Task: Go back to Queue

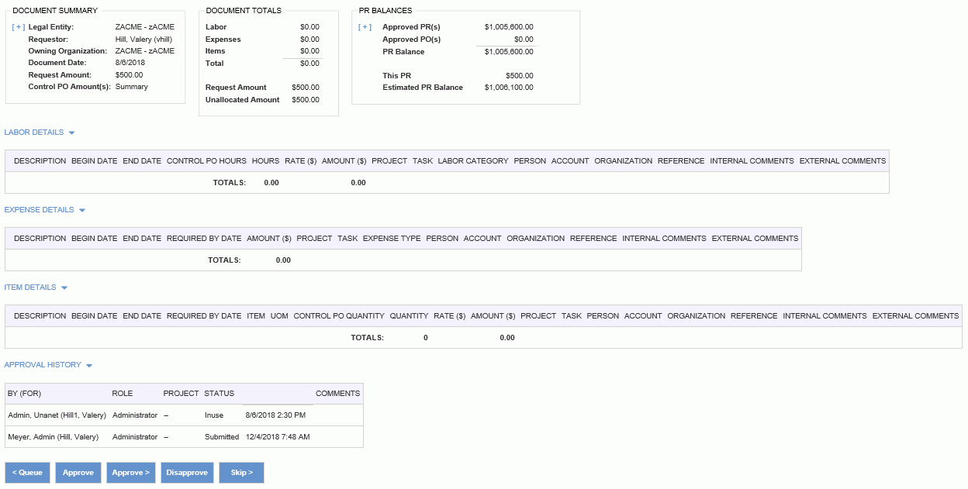Action: click(x=28, y=473)
